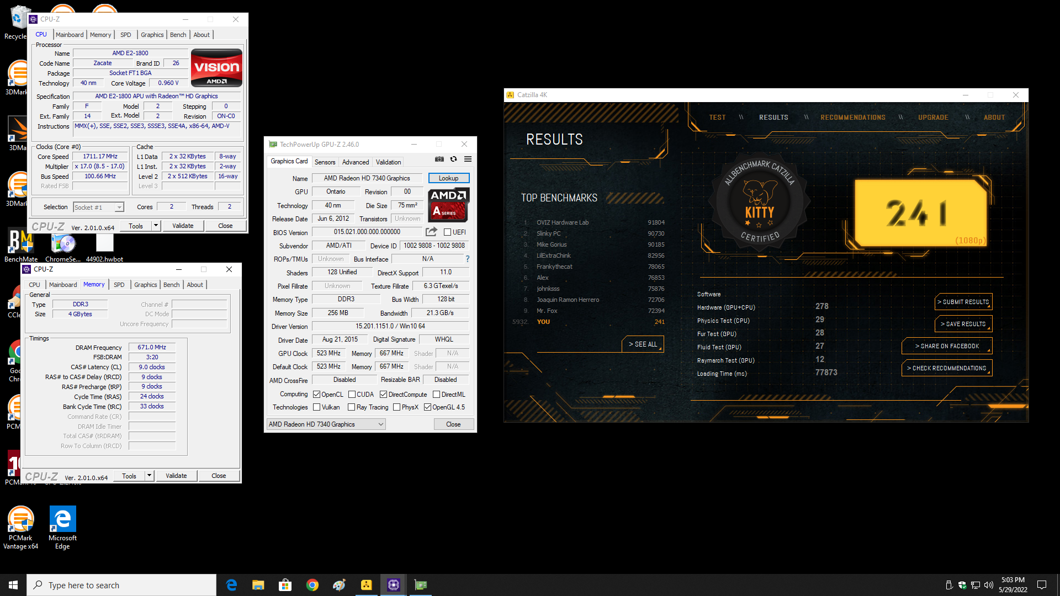Click the taskbar clock and date
This screenshot has width=1060, height=596.
pyautogui.click(x=1013, y=585)
